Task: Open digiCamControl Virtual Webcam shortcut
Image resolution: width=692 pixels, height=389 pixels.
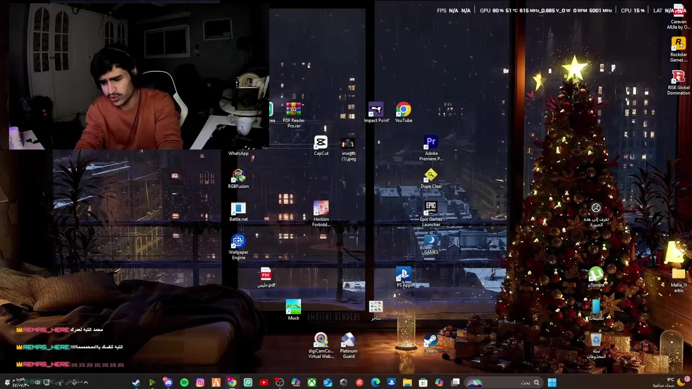Action: pyautogui.click(x=321, y=346)
